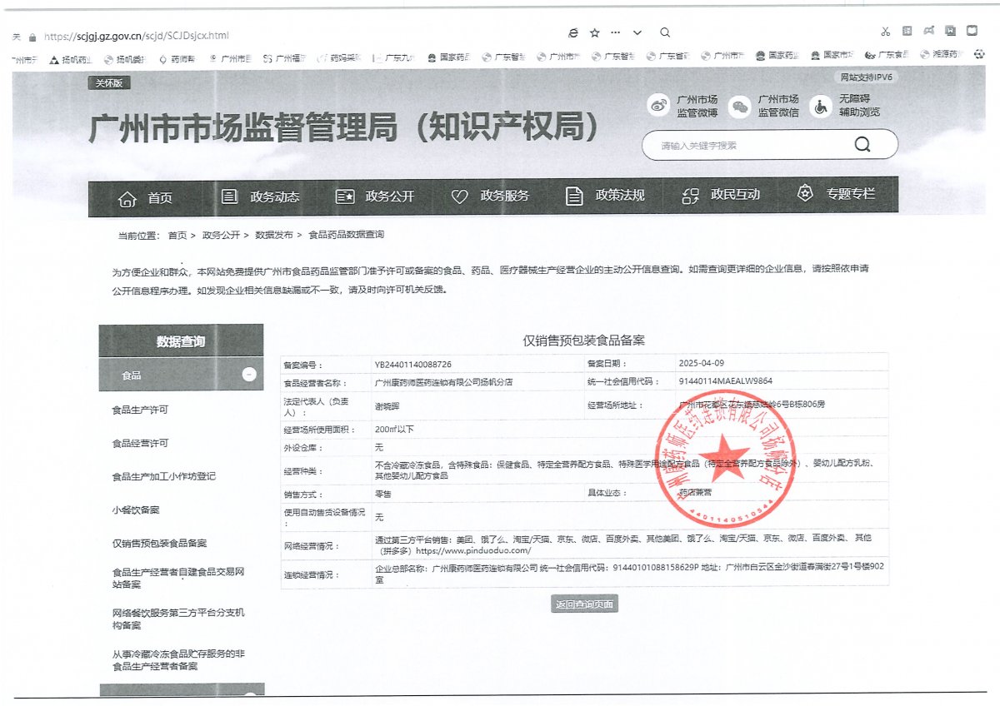The width and height of the screenshot is (1000, 706).
Task: Click the browser star bookmark icon
Action: (x=594, y=32)
